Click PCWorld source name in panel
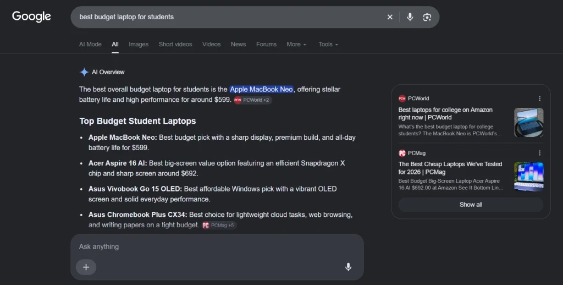The height and width of the screenshot is (285, 563). point(418,98)
